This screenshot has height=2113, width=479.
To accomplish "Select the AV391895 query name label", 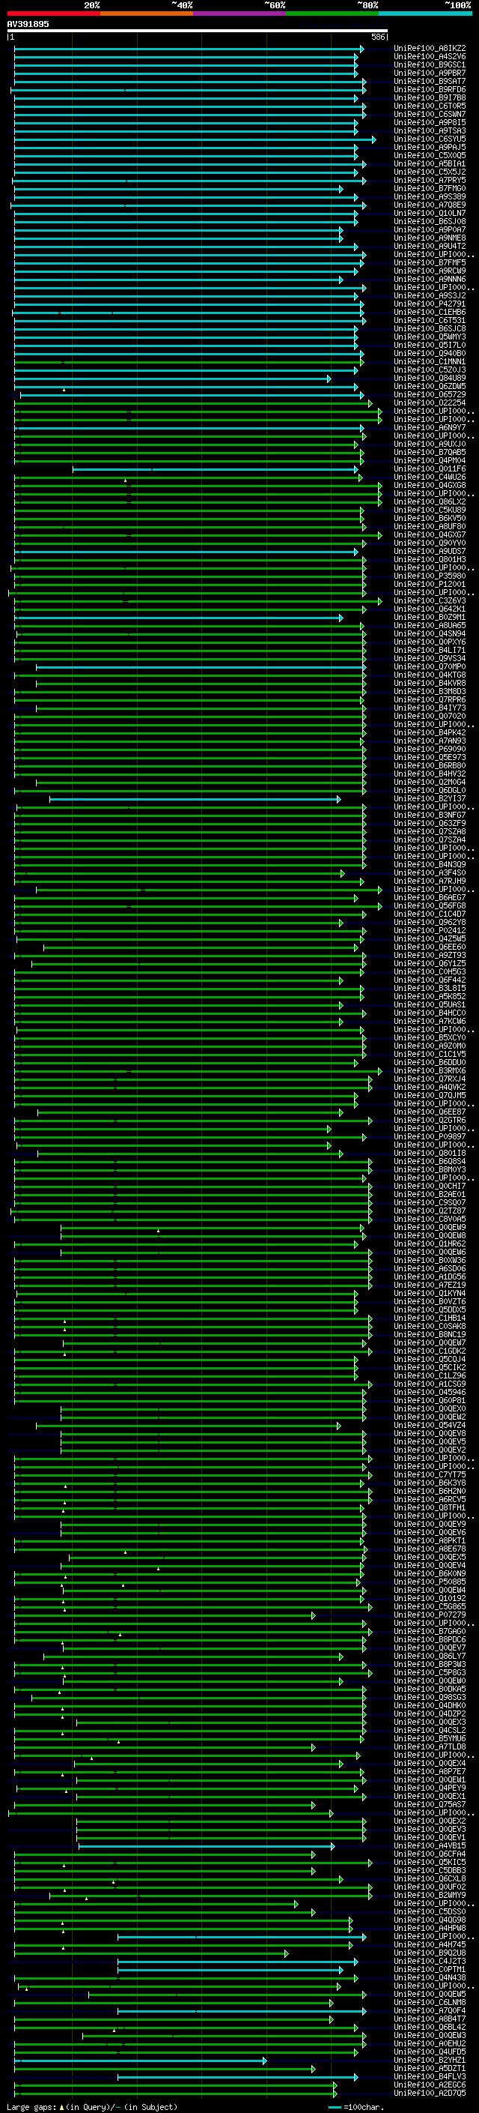I will tap(28, 24).
